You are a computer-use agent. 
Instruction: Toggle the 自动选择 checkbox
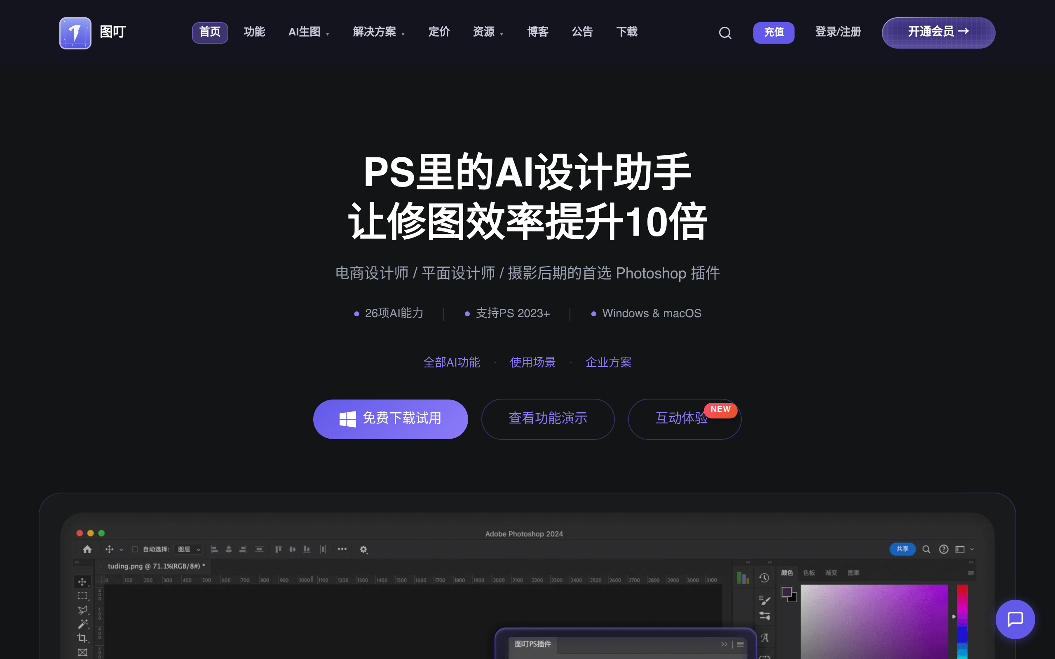(x=135, y=549)
